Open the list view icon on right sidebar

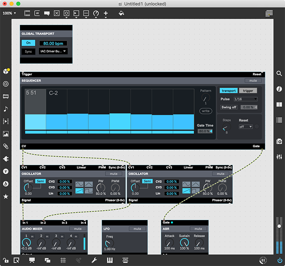(x=279, y=120)
